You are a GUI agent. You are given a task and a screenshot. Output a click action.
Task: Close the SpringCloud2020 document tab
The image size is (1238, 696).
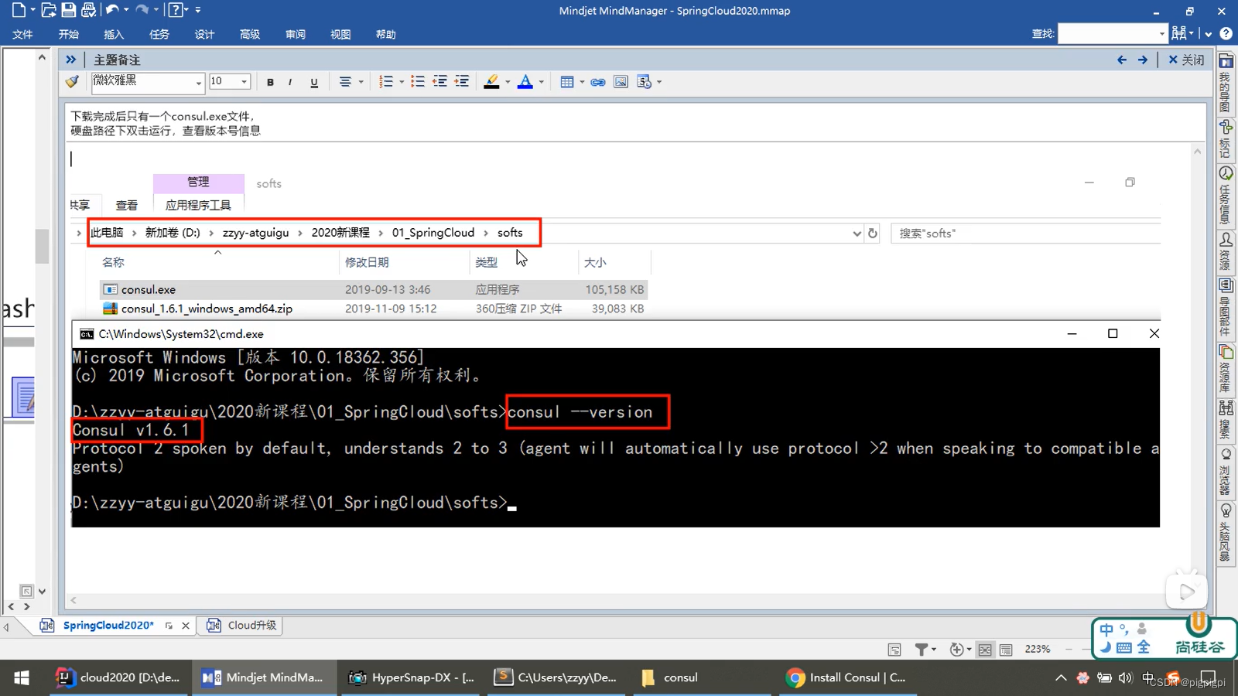coord(186,626)
